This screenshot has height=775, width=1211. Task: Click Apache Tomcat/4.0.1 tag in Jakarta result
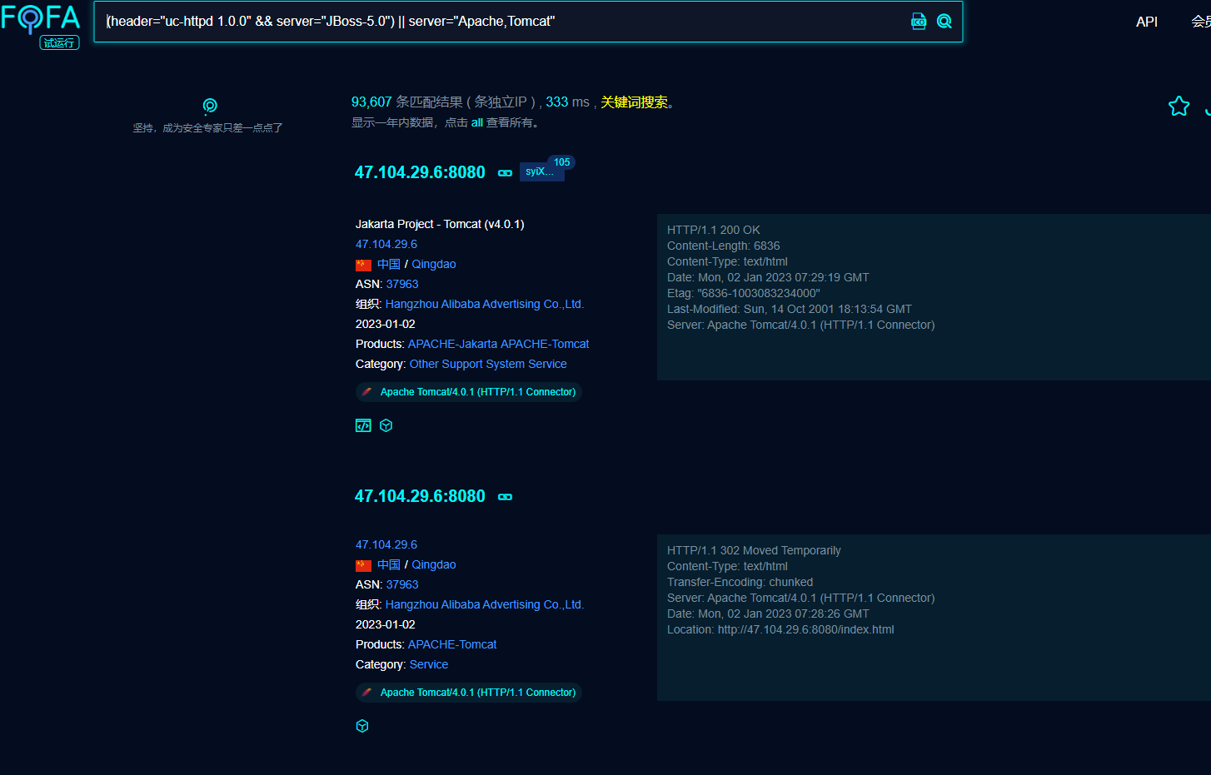(x=469, y=392)
